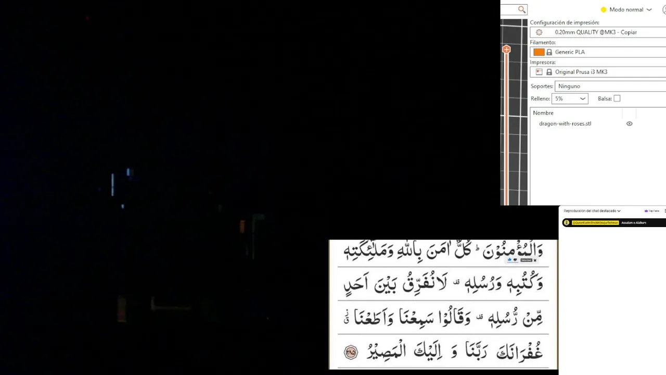Click the highlighted chat username
This screenshot has width=666, height=375.
point(595,223)
